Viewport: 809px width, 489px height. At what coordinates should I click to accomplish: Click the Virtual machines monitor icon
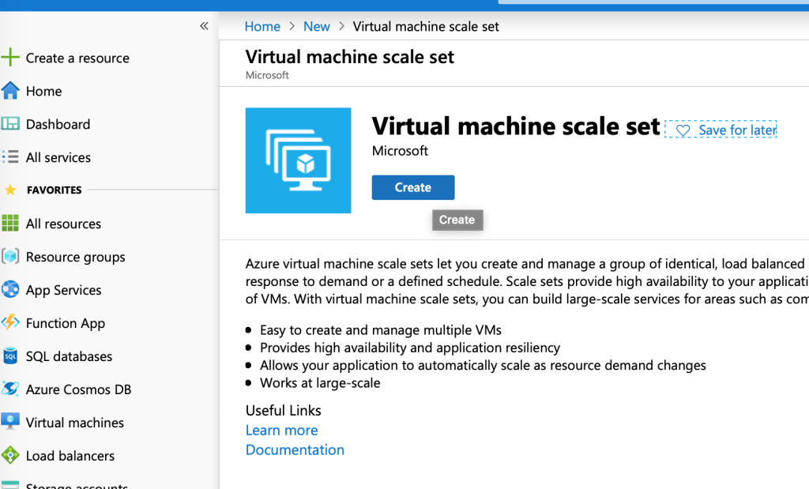pyautogui.click(x=10, y=421)
